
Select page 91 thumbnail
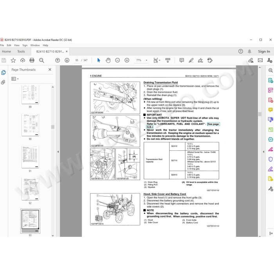pos(30,157)
